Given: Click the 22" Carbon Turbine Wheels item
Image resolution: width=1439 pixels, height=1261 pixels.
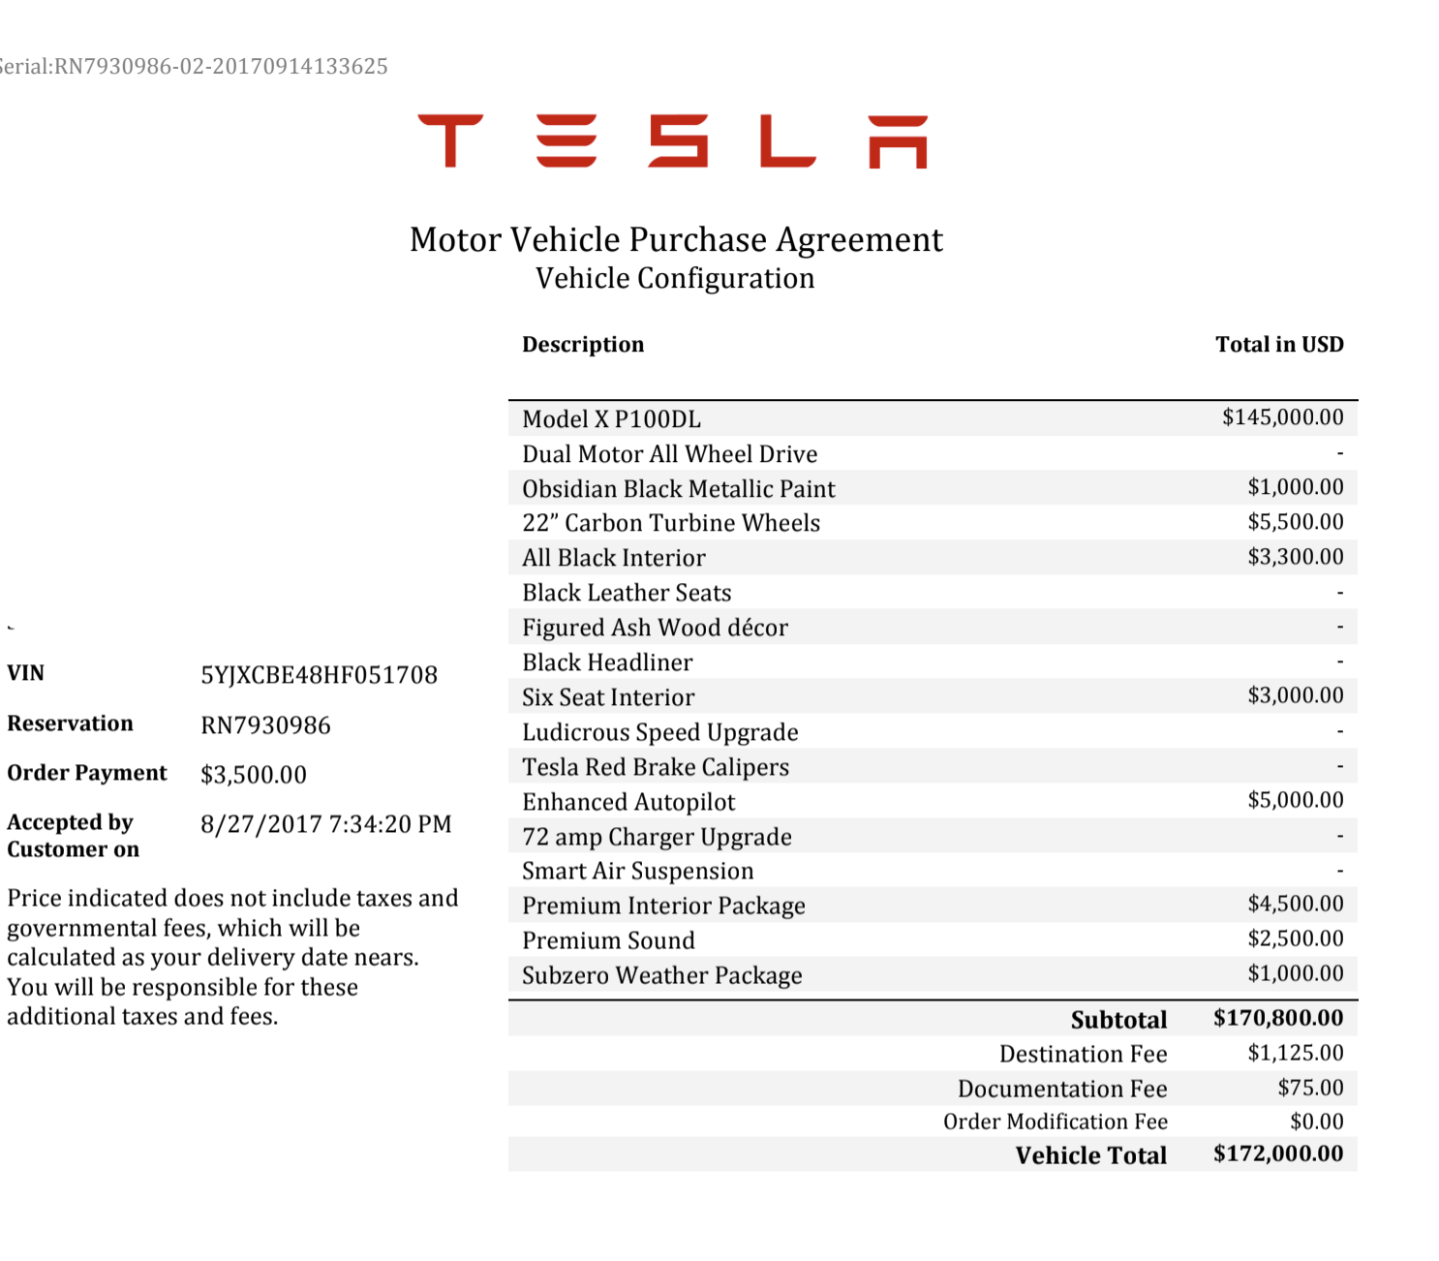Looking at the screenshot, I should 671,524.
